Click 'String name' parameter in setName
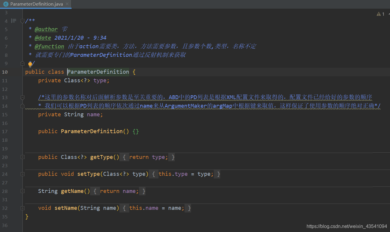The height and width of the screenshot is (232, 390). tap(98, 208)
